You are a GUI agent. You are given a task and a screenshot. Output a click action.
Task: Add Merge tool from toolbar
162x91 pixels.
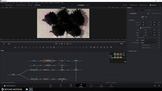point(48,47)
